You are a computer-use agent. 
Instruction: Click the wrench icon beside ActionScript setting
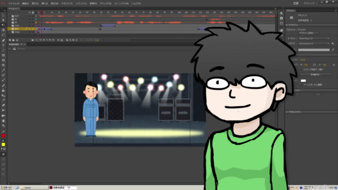coord(333,43)
